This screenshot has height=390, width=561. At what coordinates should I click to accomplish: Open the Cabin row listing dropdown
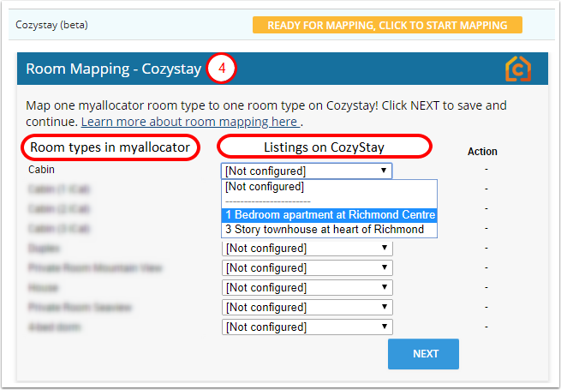click(x=307, y=171)
